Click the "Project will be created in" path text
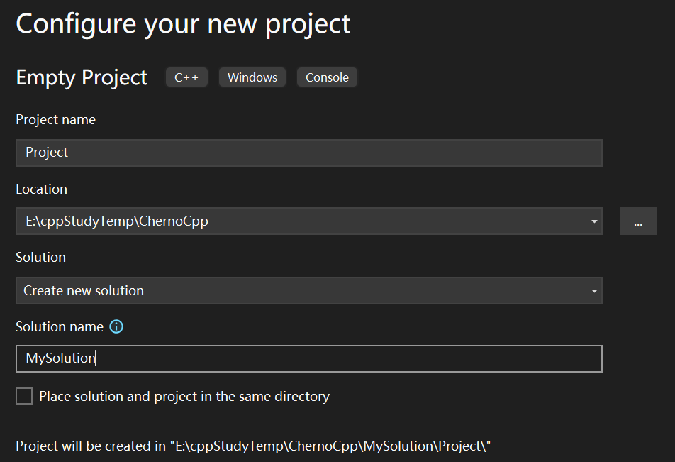 (x=253, y=446)
